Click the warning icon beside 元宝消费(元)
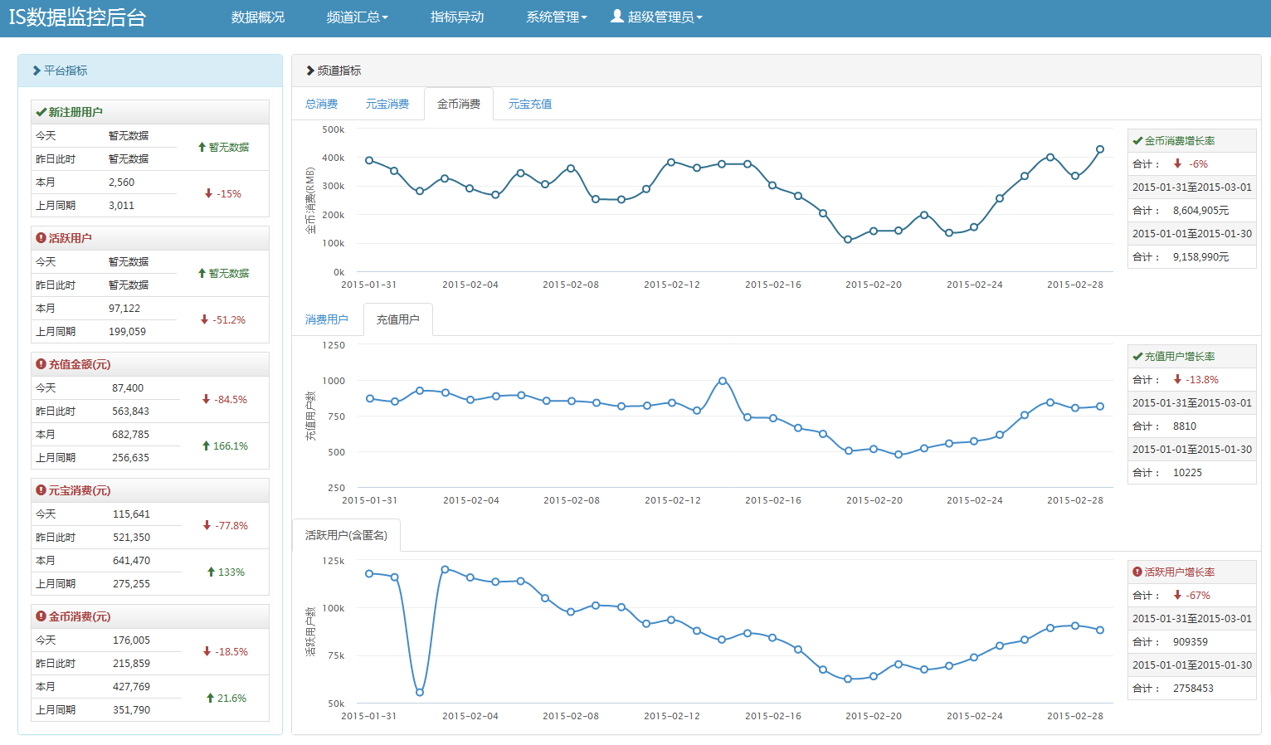The height and width of the screenshot is (745, 1271). [41, 490]
